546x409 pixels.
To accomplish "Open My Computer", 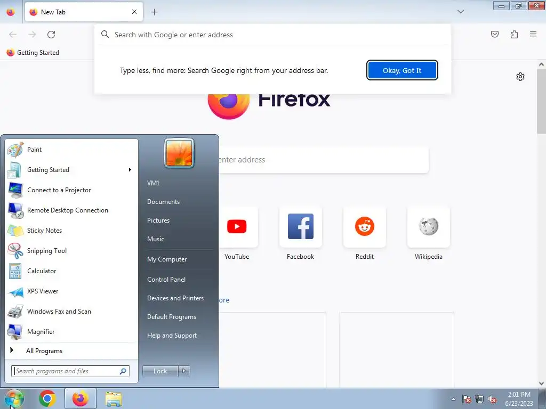I will (167, 259).
